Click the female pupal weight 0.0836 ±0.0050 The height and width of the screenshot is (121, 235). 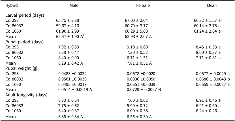tap(141, 79)
